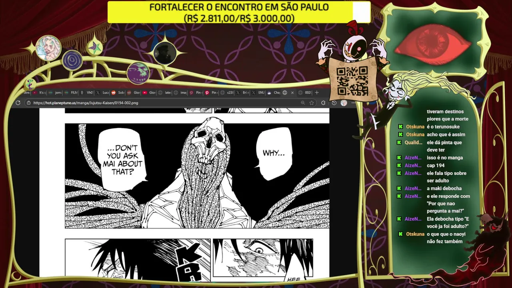Screen dimensions: 512x288
Task: Switch to the "ENU" X tab
Action: click(258, 92)
